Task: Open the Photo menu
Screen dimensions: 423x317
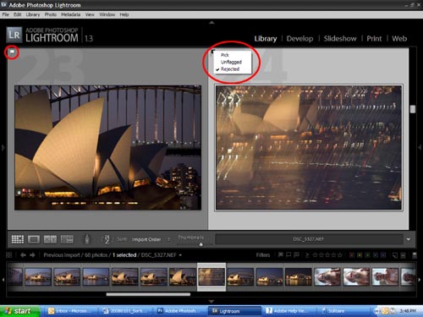Action: [51, 14]
